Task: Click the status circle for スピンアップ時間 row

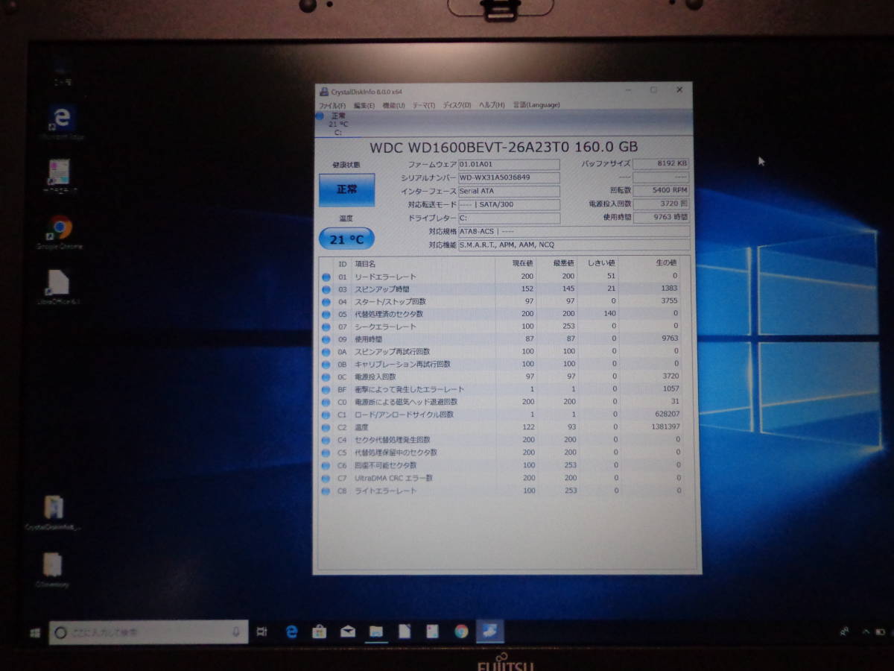Action: [x=326, y=289]
